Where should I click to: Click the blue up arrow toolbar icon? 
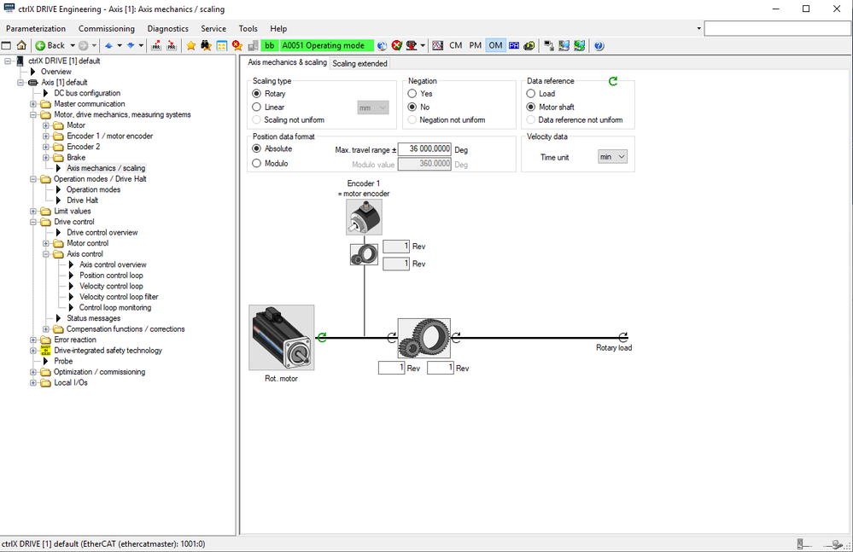pos(108,45)
